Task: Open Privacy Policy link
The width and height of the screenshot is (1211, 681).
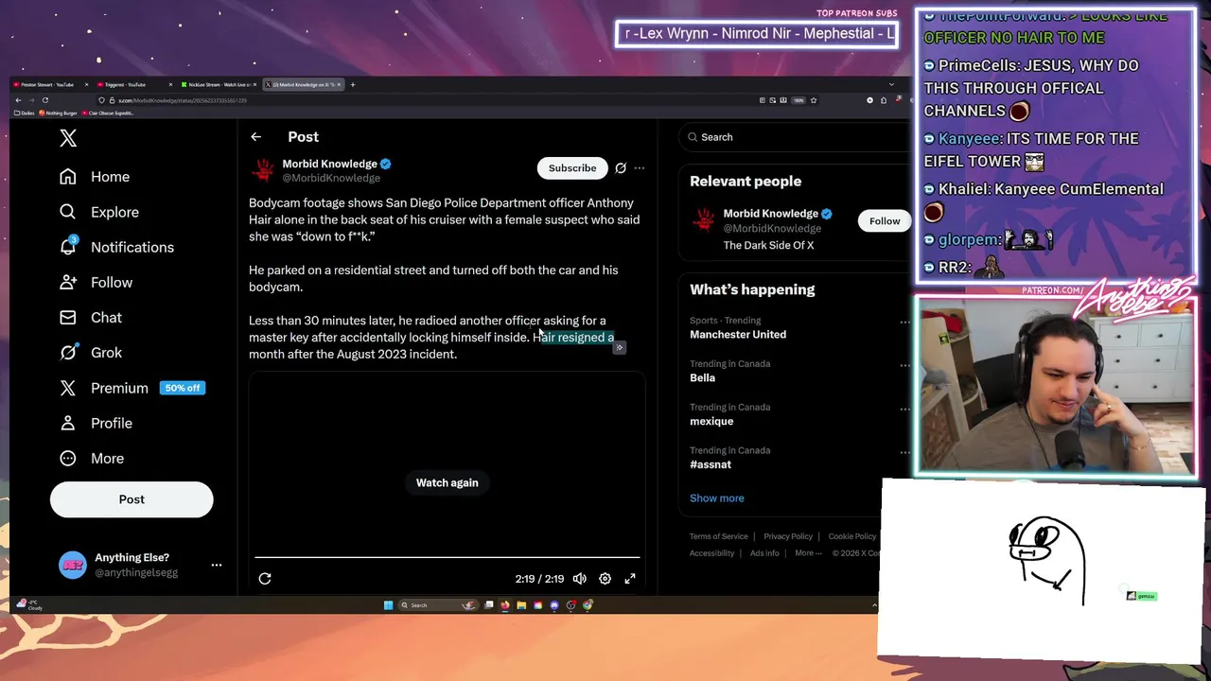Action: click(x=788, y=536)
